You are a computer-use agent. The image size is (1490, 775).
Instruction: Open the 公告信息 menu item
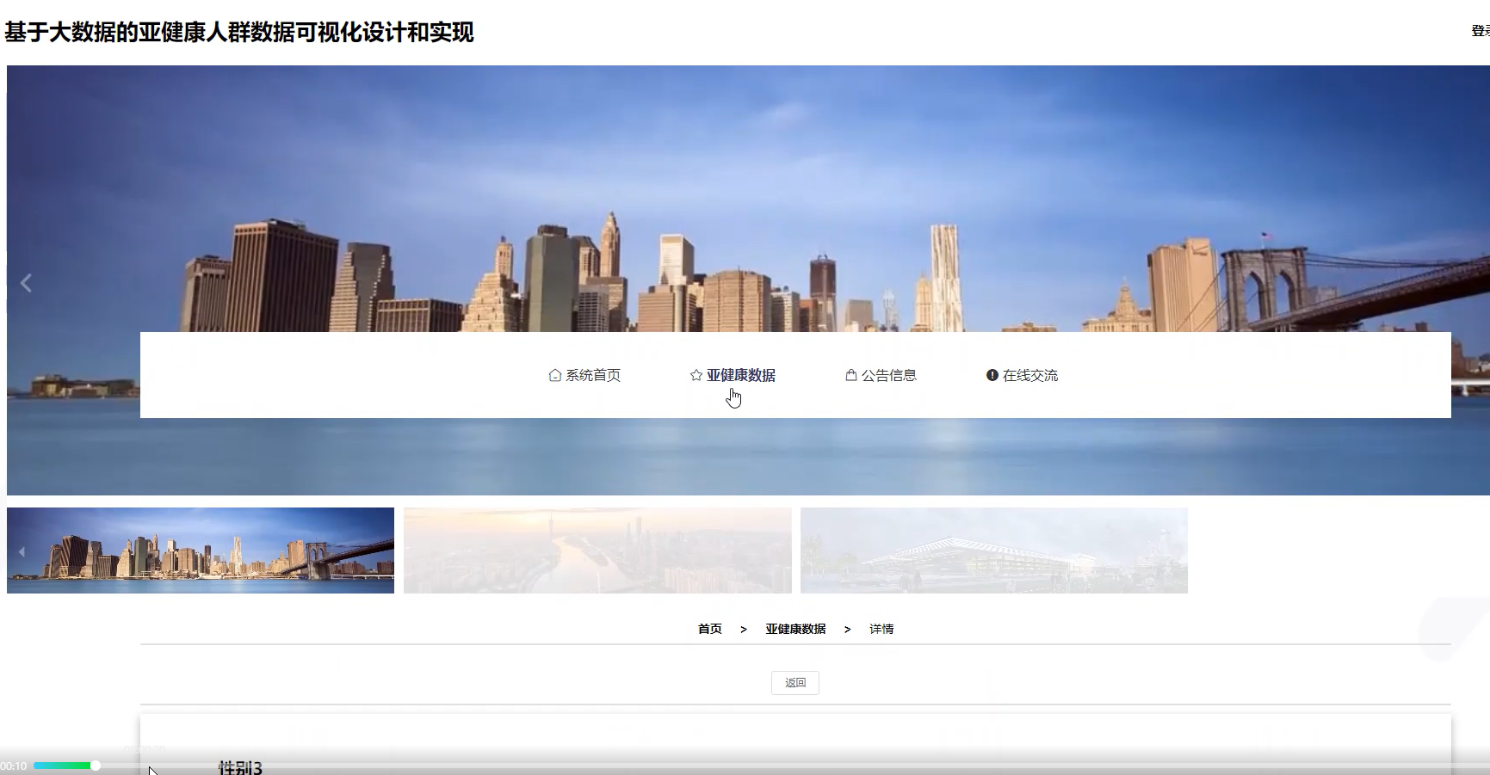point(881,375)
